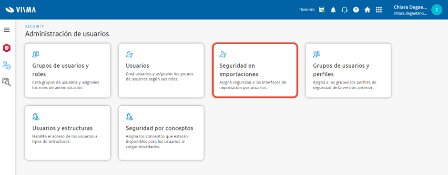Open Seguridad por conceptos card title

click(x=160, y=128)
